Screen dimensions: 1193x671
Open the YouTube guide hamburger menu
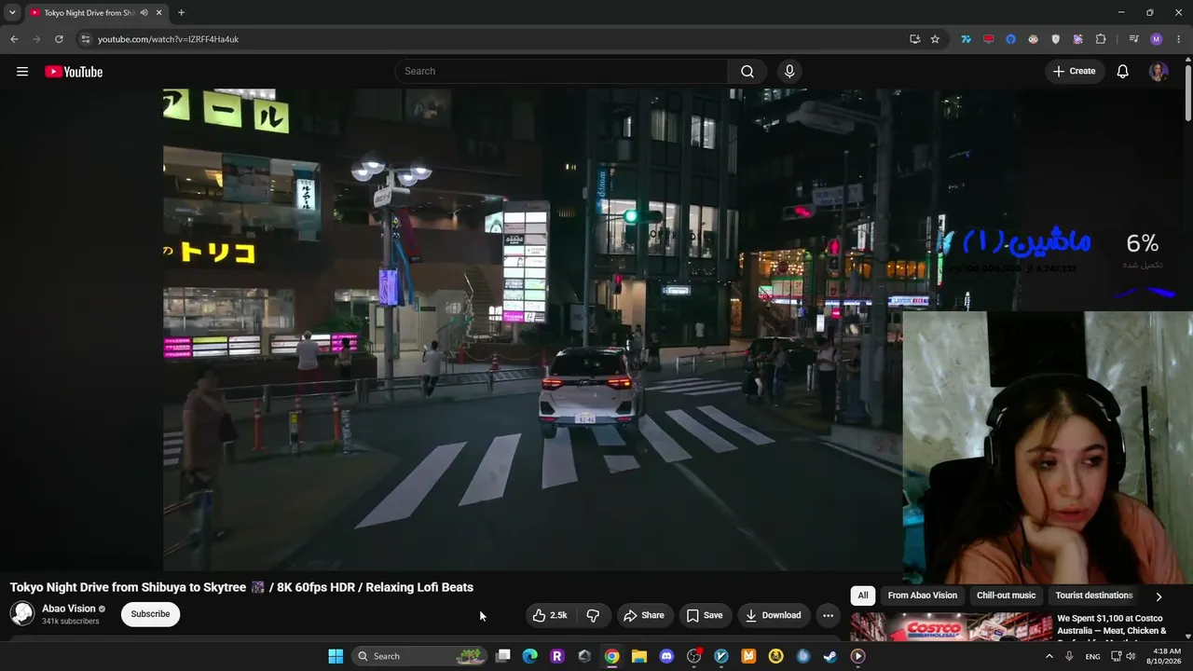point(22,72)
